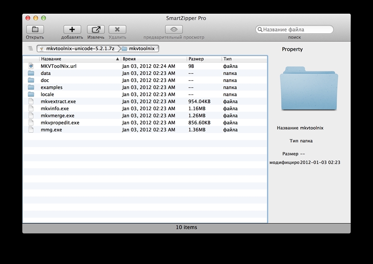
Task: Click the добавлять toolbar label
Action: (x=72, y=37)
